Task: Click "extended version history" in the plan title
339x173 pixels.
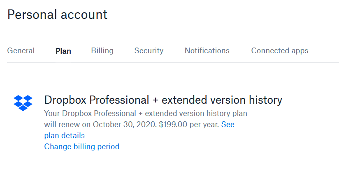Action: pos(222,100)
